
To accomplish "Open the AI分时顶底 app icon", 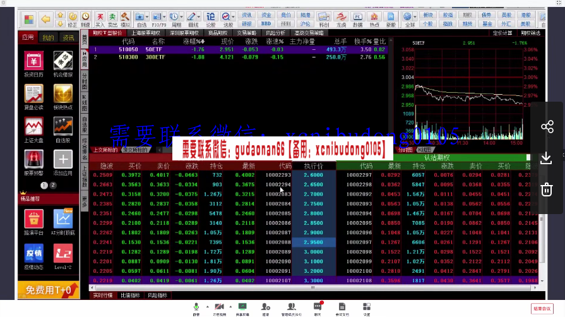I will 63,219.
